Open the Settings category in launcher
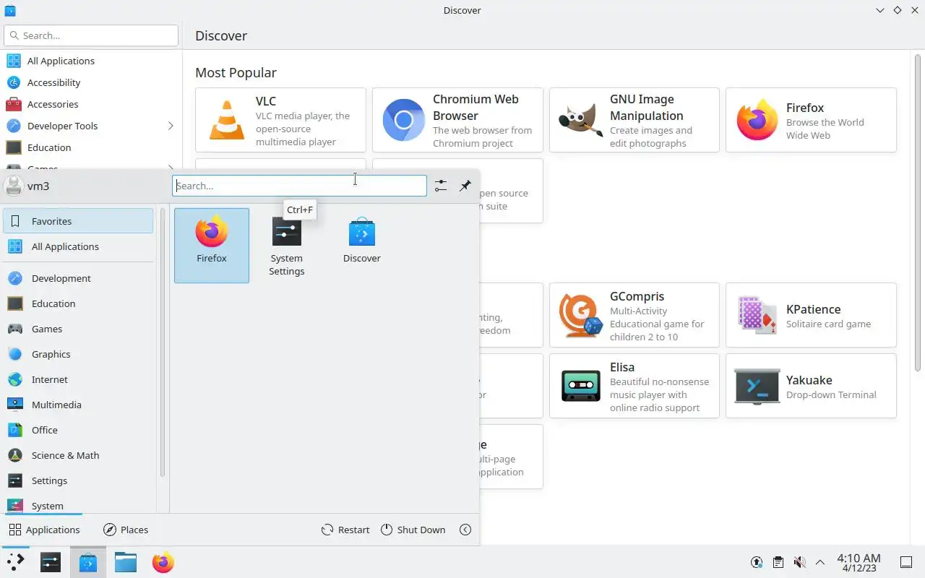Screen dimensions: 925x578 pos(78,480)
